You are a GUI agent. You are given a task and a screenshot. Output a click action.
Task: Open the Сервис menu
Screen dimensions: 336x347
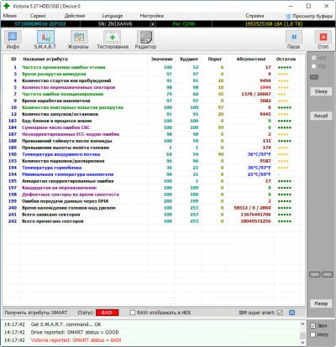tap(38, 16)
